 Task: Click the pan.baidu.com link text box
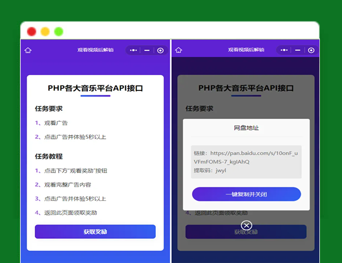(246, 157)
